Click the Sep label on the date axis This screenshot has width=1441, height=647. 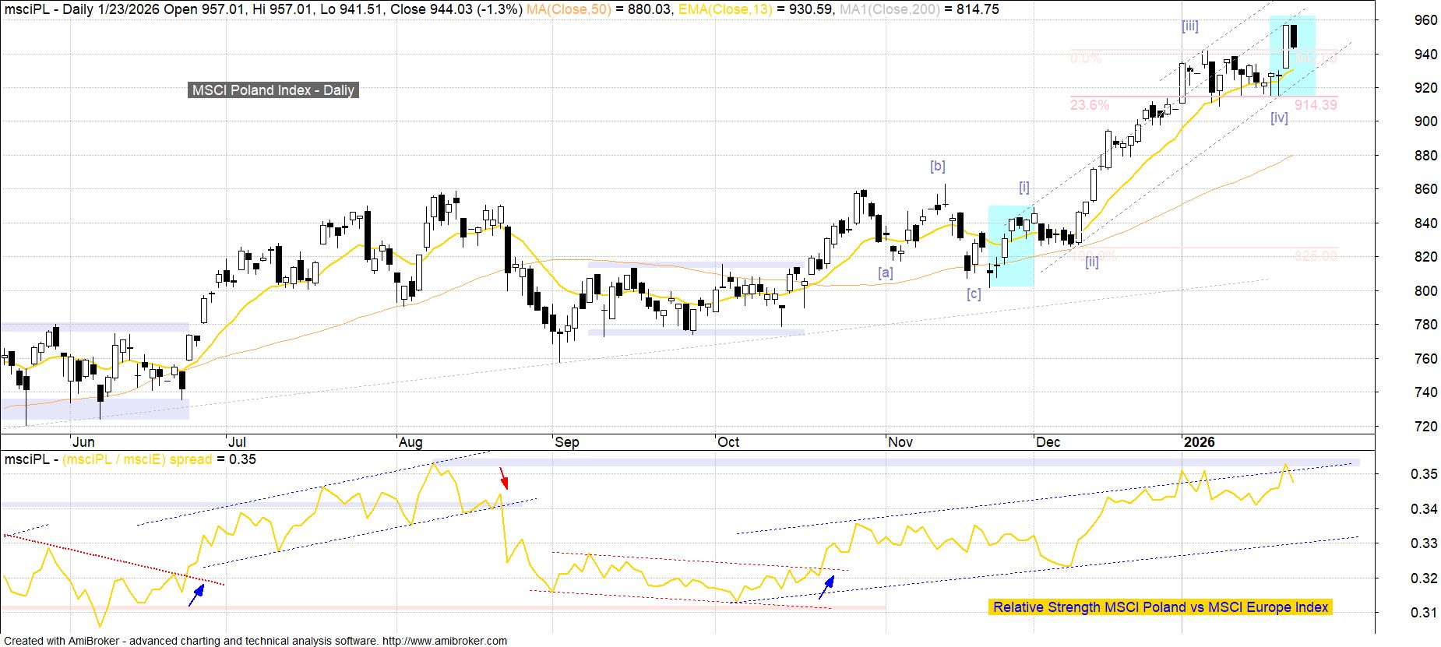[567, 442]
